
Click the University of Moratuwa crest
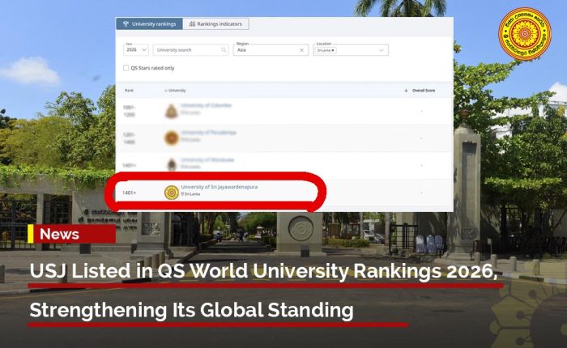(171, 164)
